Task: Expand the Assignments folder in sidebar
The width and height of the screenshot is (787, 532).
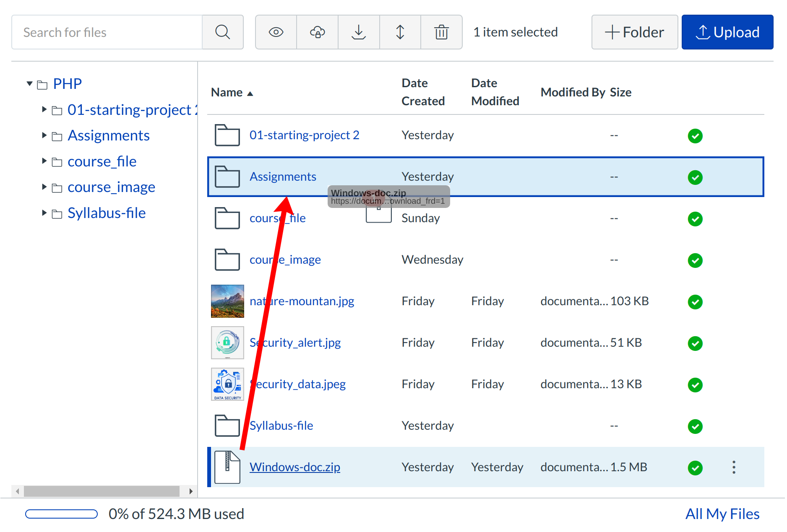Action: pos(44,135)
